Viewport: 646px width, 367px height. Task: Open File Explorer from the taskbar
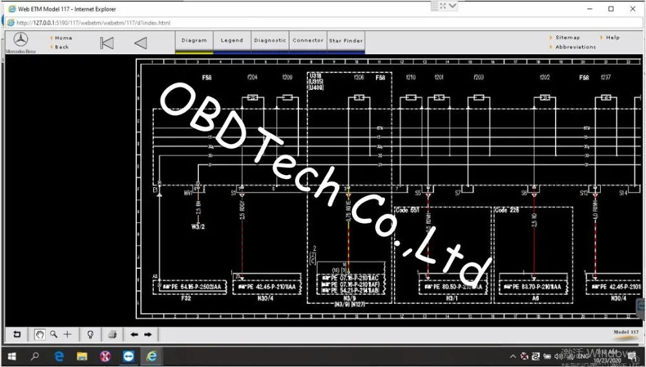[x=82, y=356]
